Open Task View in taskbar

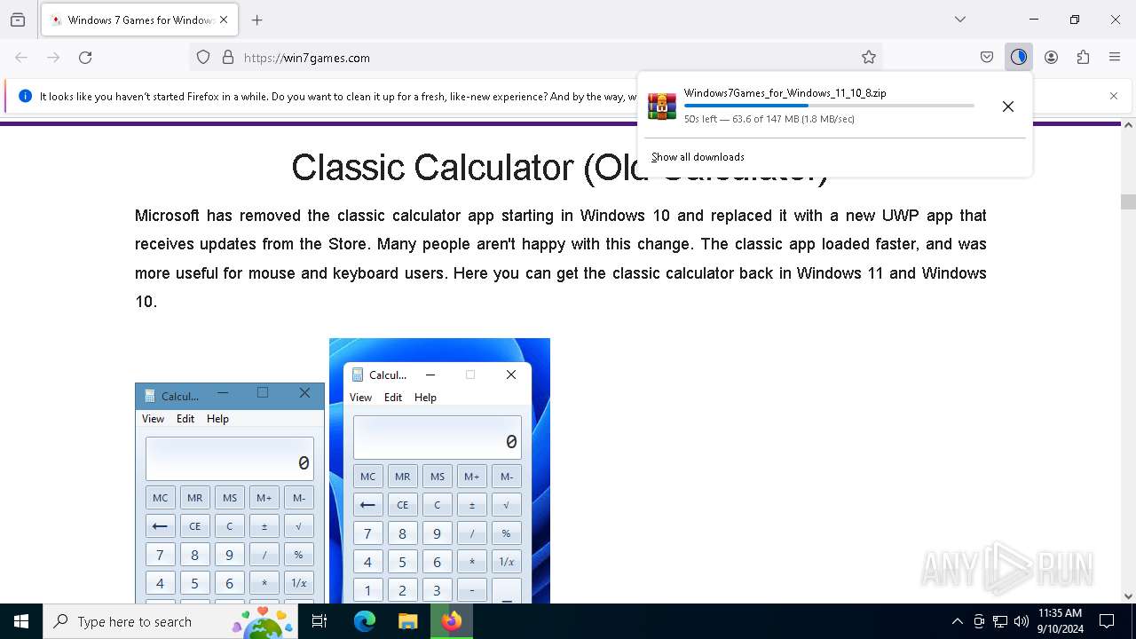point(319,621)
